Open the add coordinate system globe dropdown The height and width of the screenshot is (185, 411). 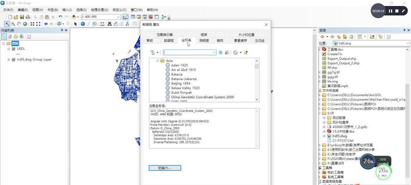tap(240, 52)
